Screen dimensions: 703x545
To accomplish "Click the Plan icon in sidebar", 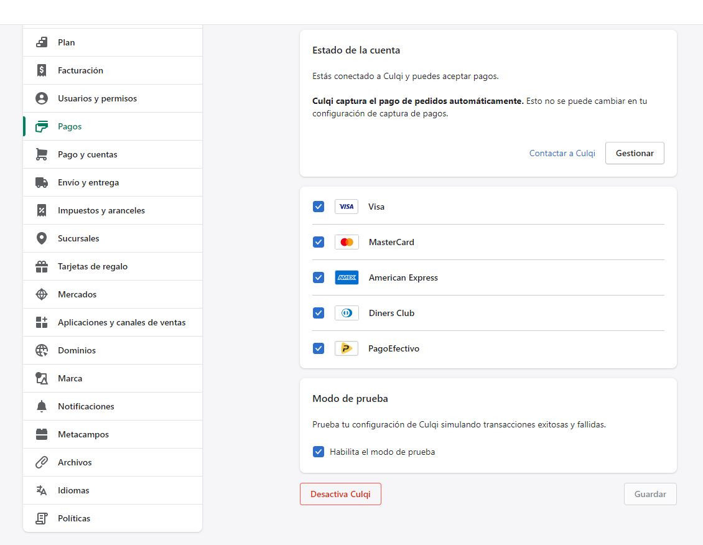I will click(x=42, y=42).
